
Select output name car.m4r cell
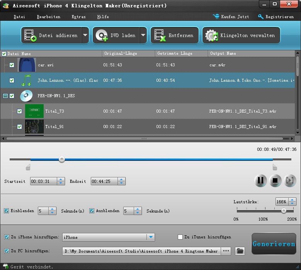coord(217,65)
